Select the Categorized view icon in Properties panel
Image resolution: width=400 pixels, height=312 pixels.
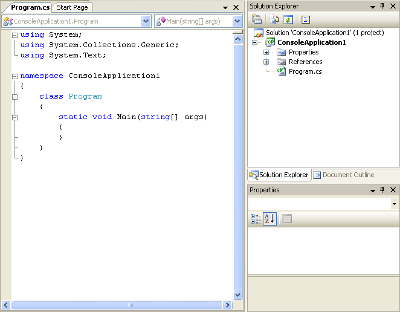coord(256,219)
